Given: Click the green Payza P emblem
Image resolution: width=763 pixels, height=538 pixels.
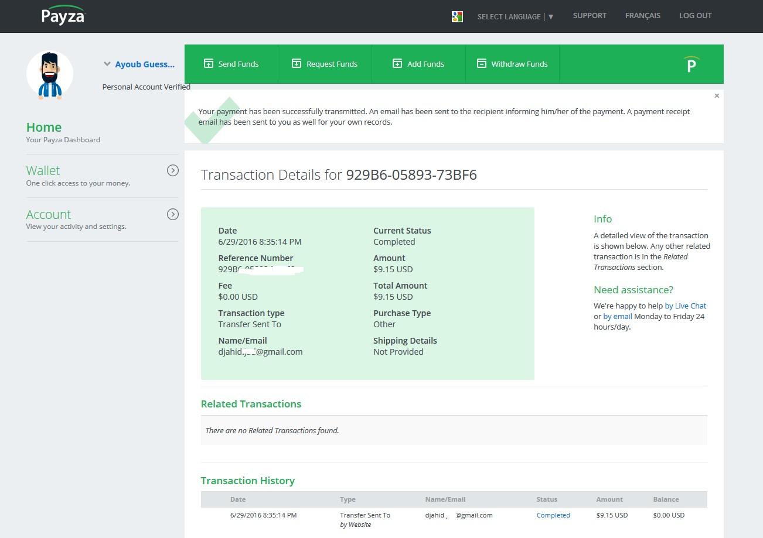Looking at the screenshot, I should click(692, 64).
